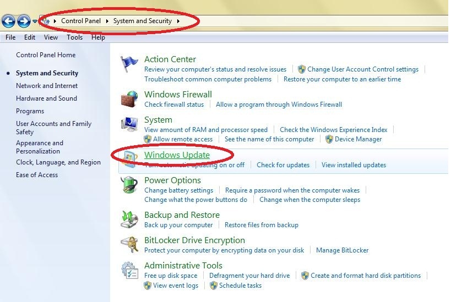
Task: Open Restore files from backup
Action: (x=262, y=224)
